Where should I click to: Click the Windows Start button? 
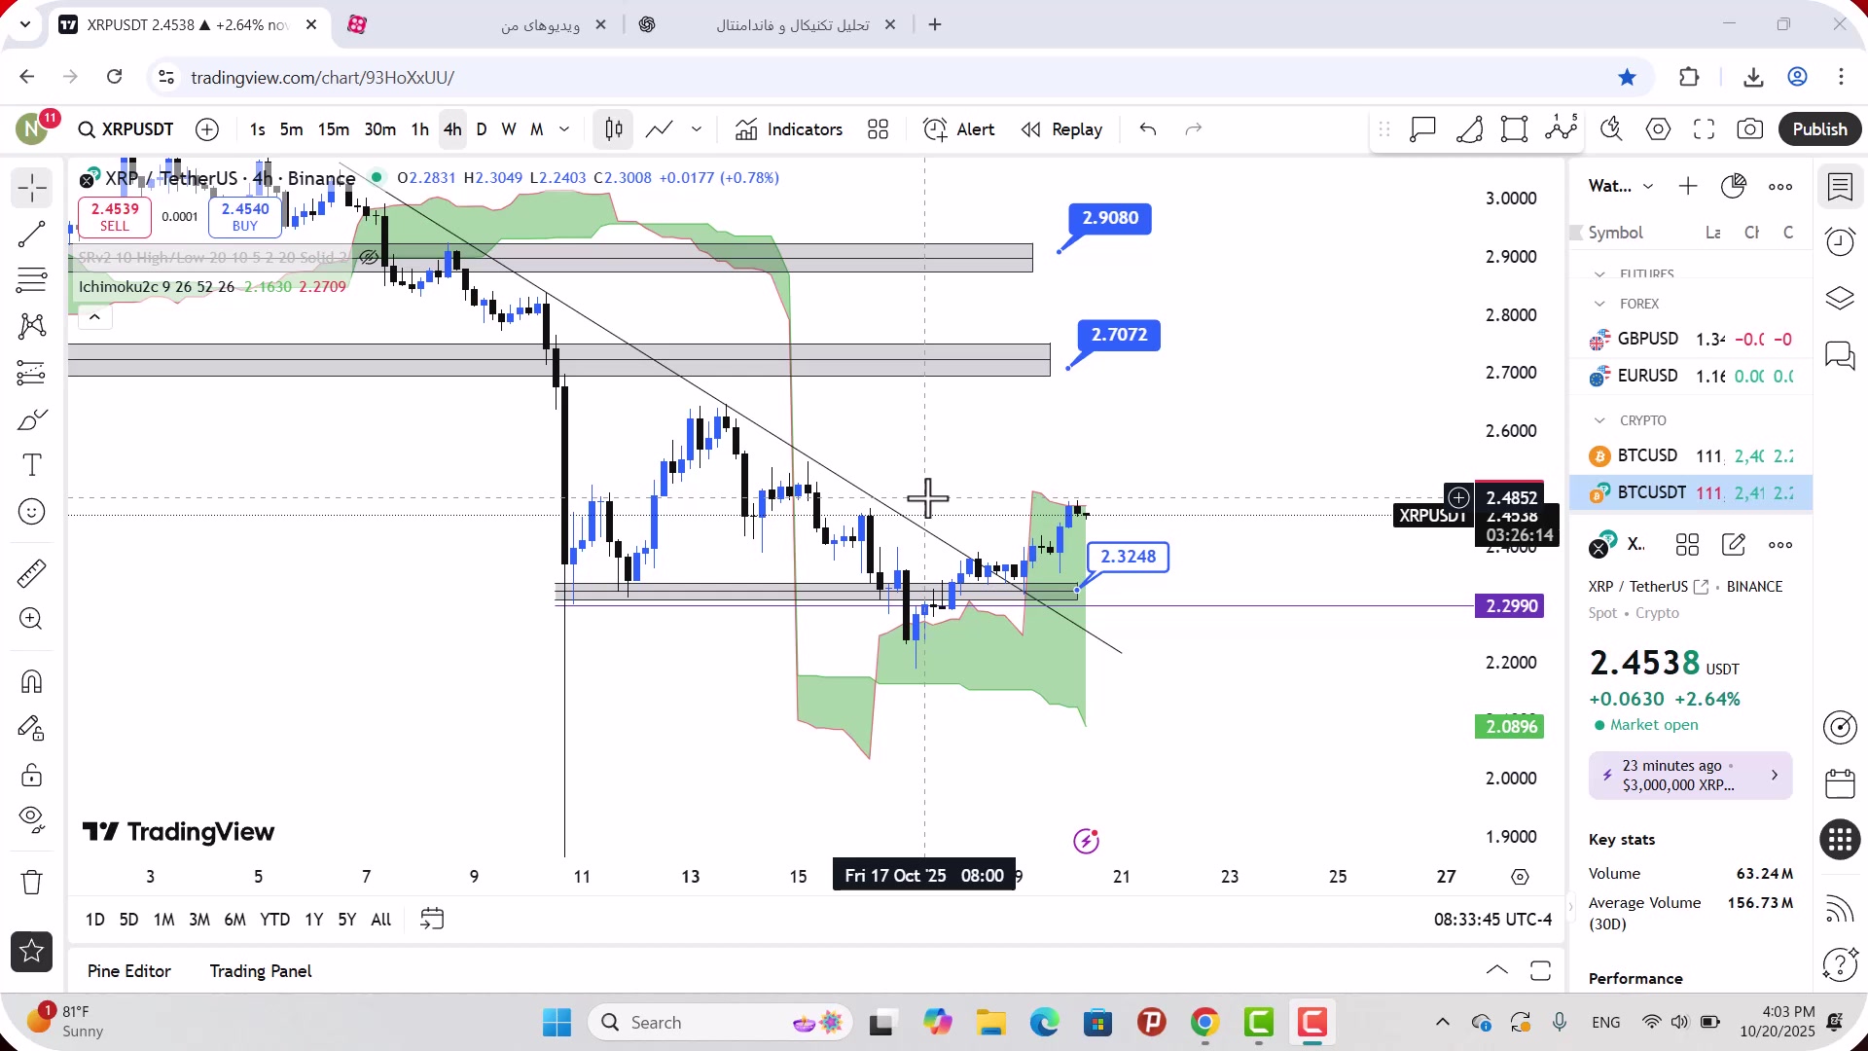(557, 1022)
